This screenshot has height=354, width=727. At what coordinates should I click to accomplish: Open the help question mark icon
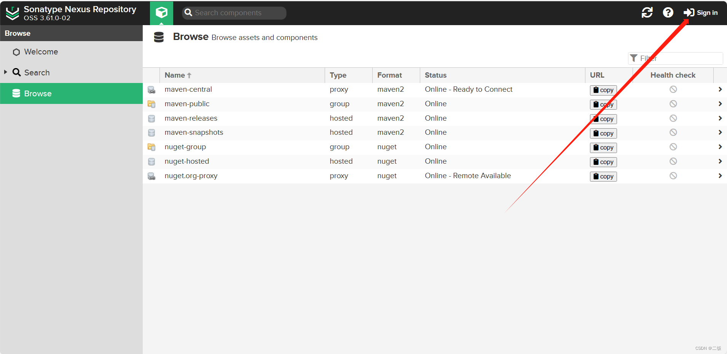[668, 13]
